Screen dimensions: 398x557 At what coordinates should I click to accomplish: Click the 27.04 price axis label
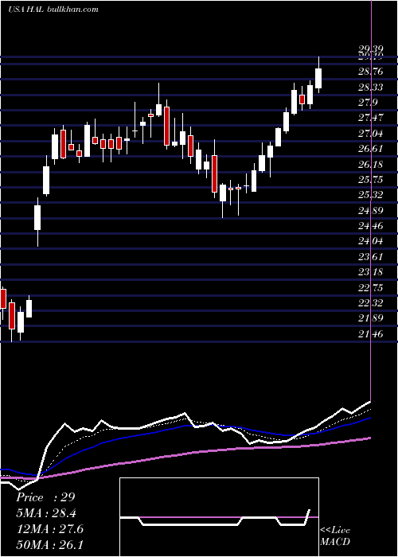370,134
